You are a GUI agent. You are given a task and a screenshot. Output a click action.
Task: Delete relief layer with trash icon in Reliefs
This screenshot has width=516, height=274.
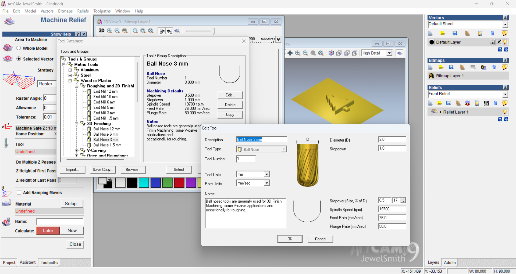(495, 103)
